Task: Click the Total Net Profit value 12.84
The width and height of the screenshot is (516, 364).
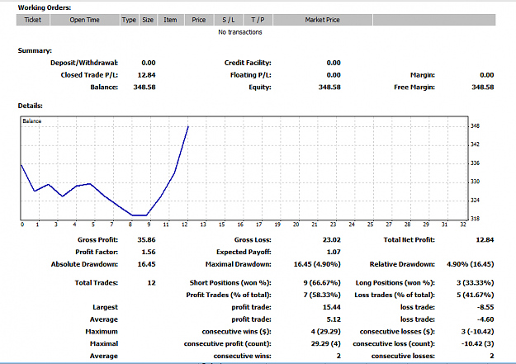Action: click(485, 240)
